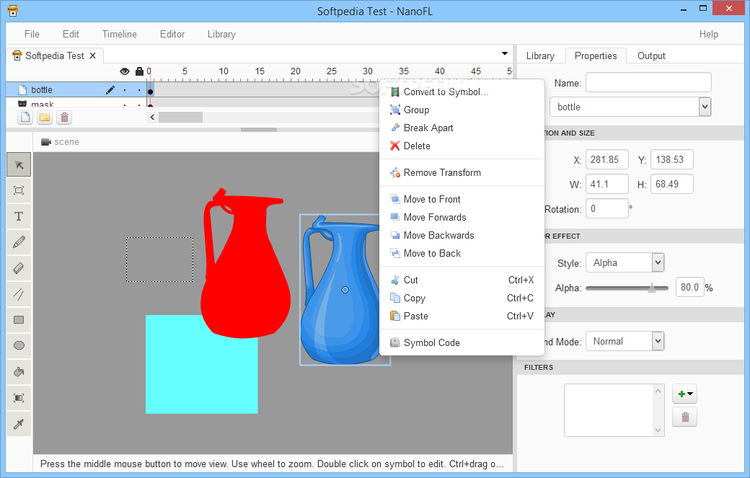Screen dimensions: 750x478
Task: Click the pencil edit icon on bottle layer
Action: (x=110, y=90)
